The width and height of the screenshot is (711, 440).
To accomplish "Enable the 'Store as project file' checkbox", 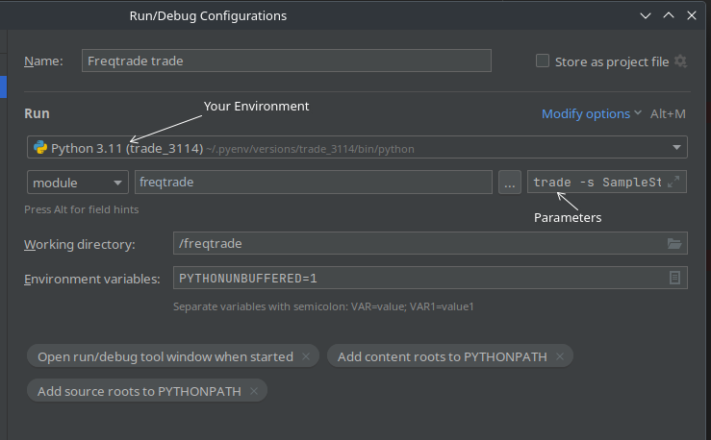I will 543,61.
